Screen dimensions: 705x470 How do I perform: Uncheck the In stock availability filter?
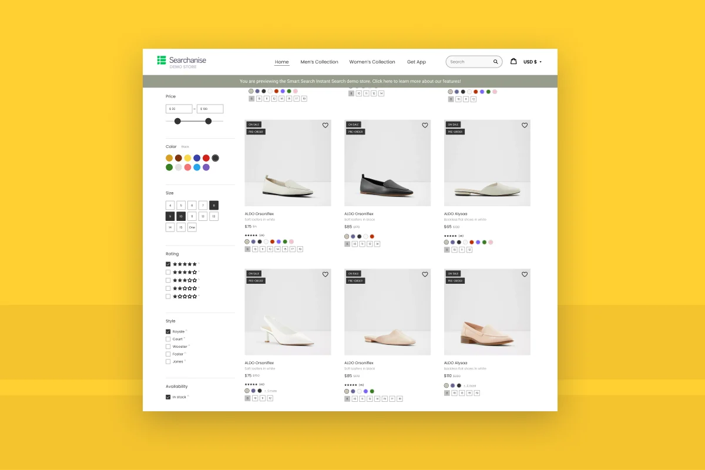168,397
